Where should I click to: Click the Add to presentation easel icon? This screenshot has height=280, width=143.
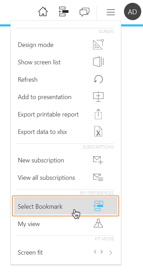(x=98, y=97)
